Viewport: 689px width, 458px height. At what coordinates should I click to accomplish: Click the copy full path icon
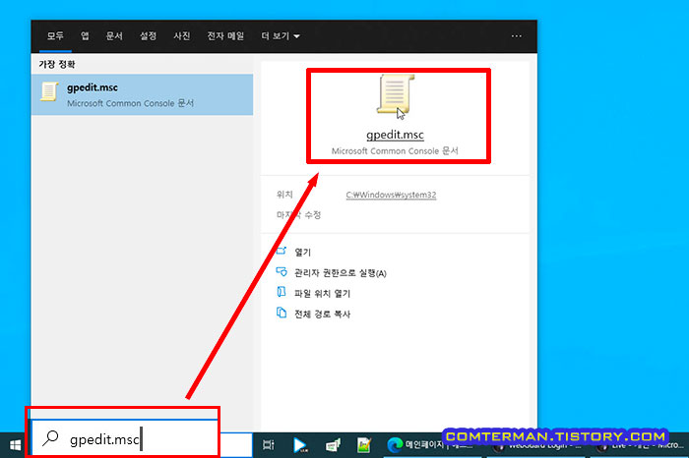(x=282, y=313)
